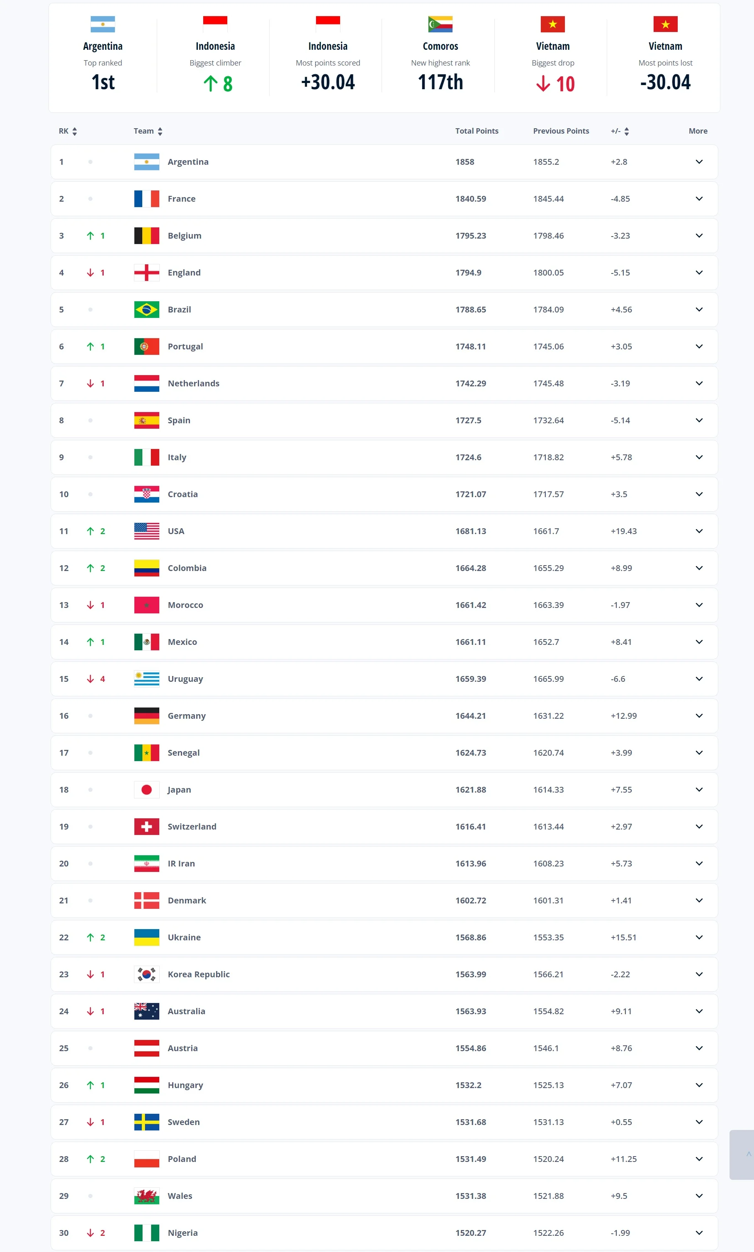Screen dimensions: 754x1252
Task: Expand the France row details
Action: 699,199
